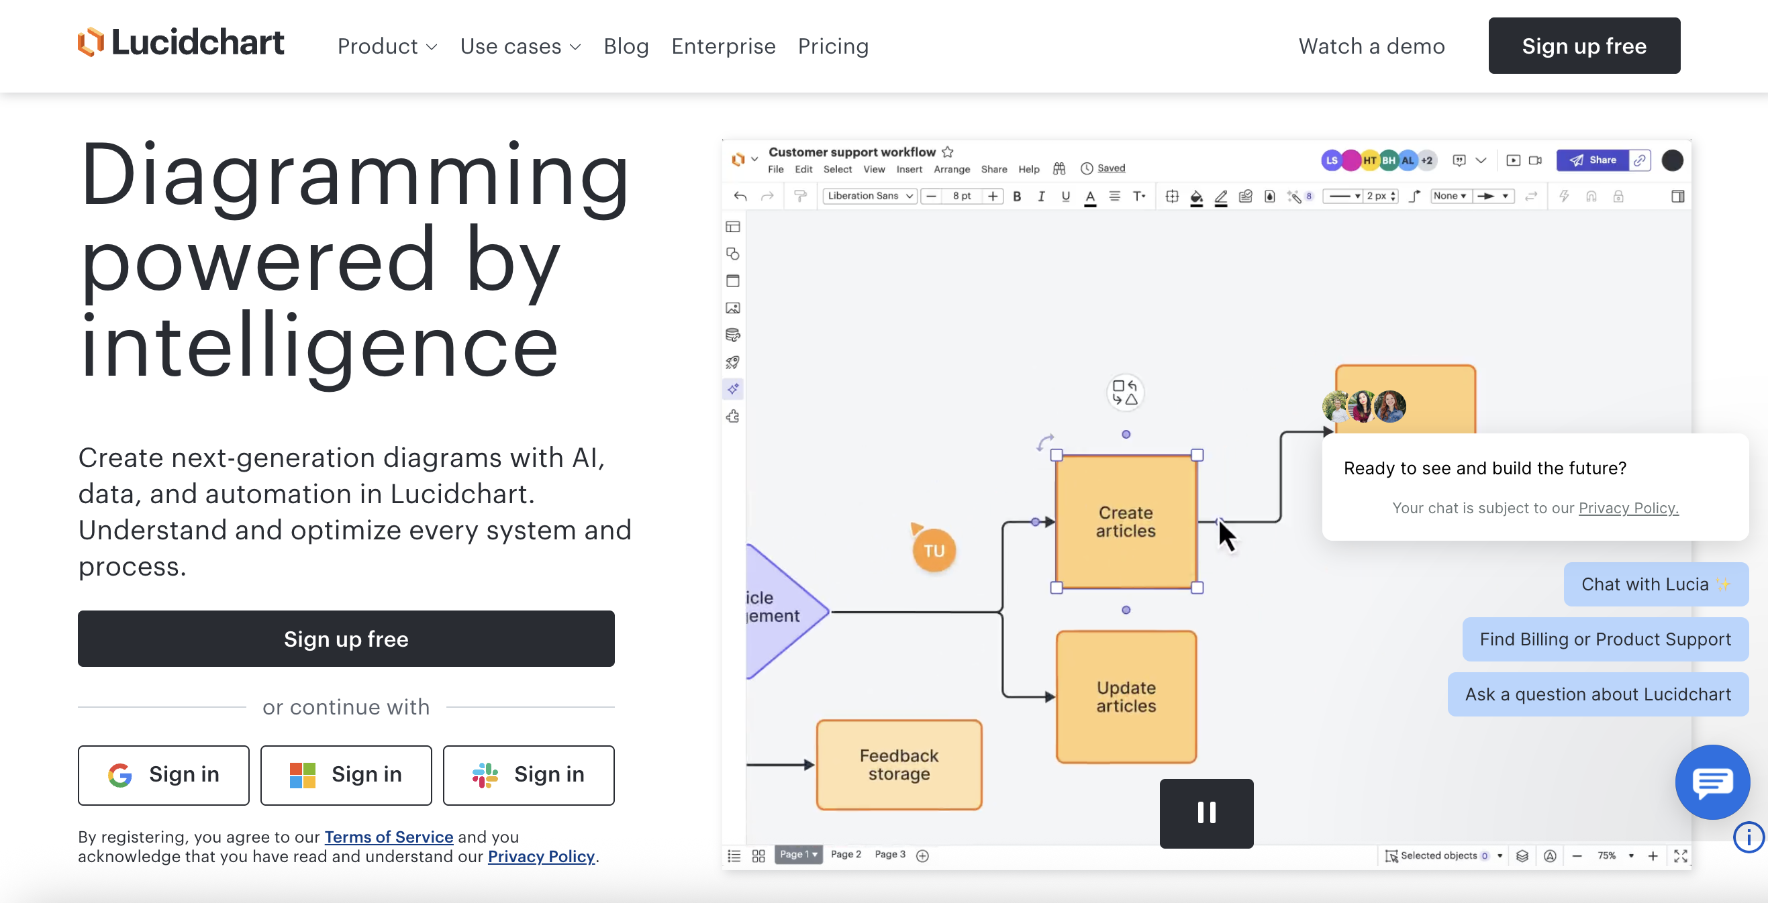Open the fill color bucket
Screen dimensions: 1768x903
(1195, 198)
